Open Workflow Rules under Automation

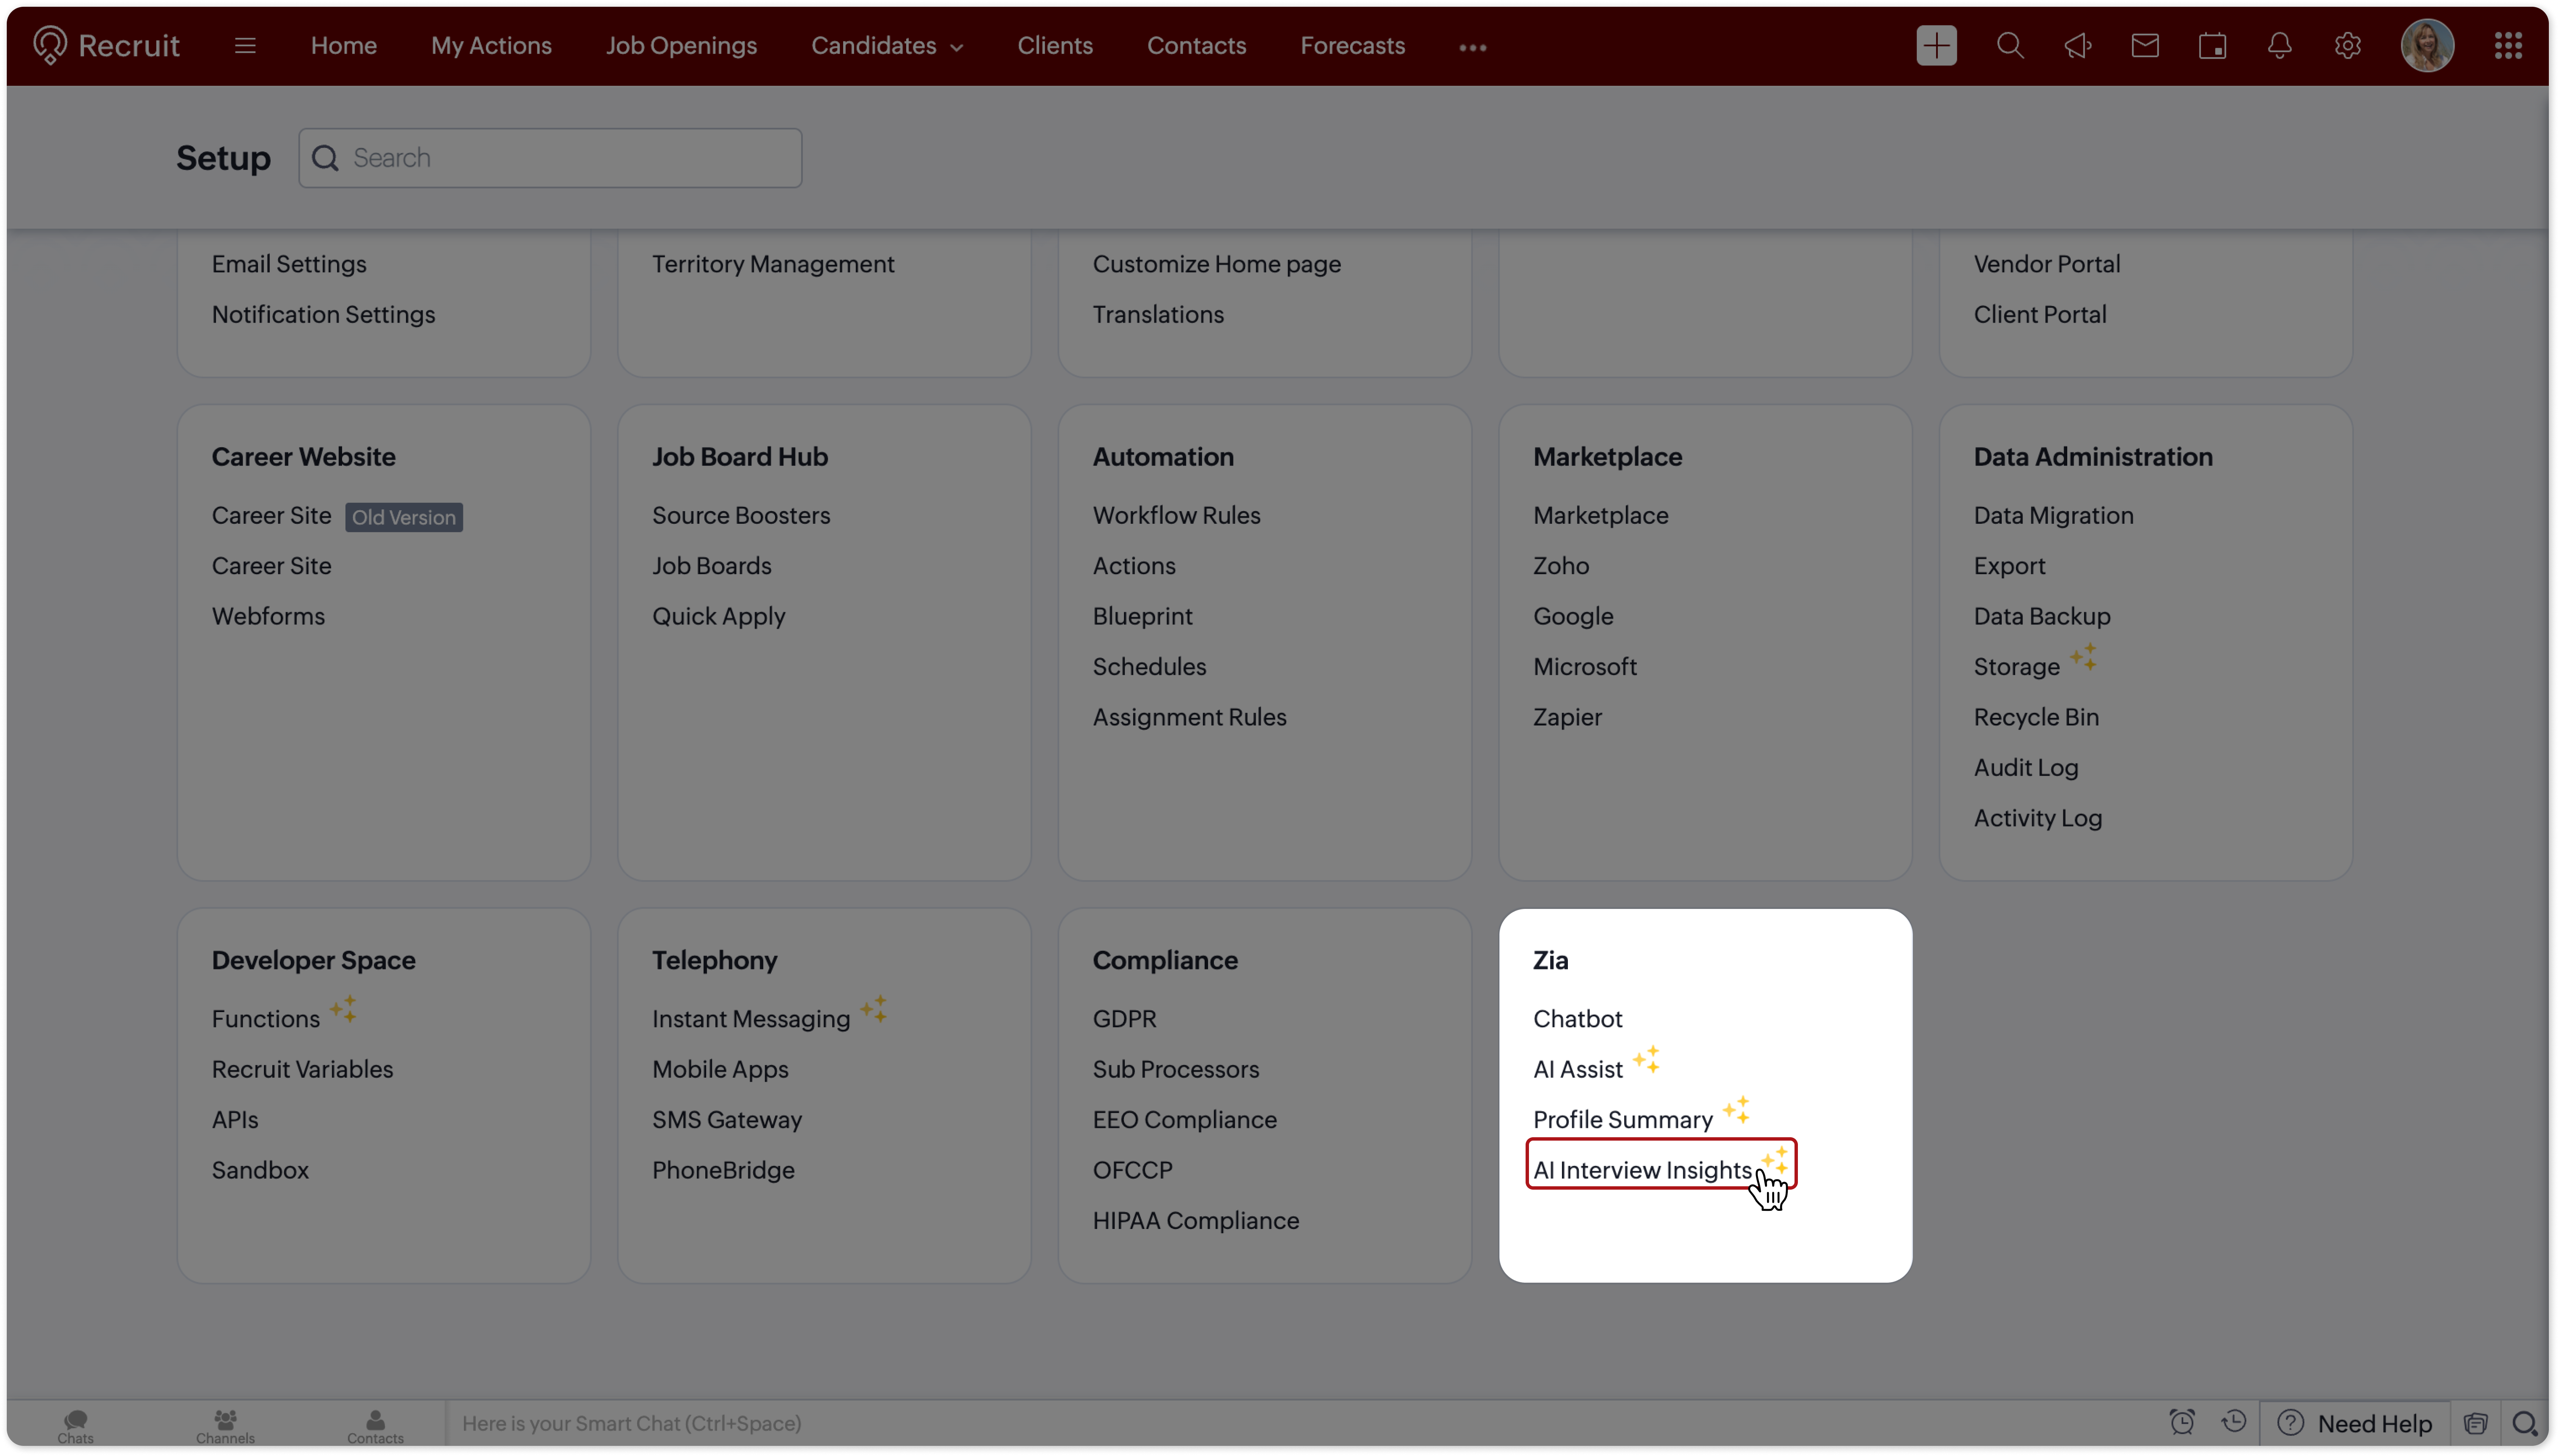pyautogui.click(x=1176, y=515)
